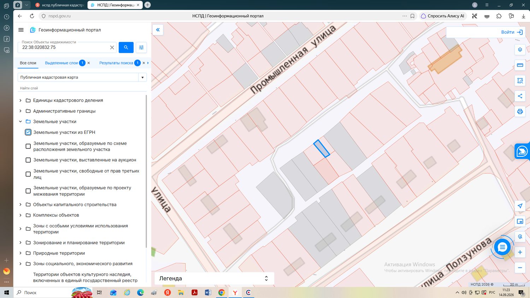Collapse the Земельные участки folder
Viewport: 530px width, 298px height.
point(20,121)
